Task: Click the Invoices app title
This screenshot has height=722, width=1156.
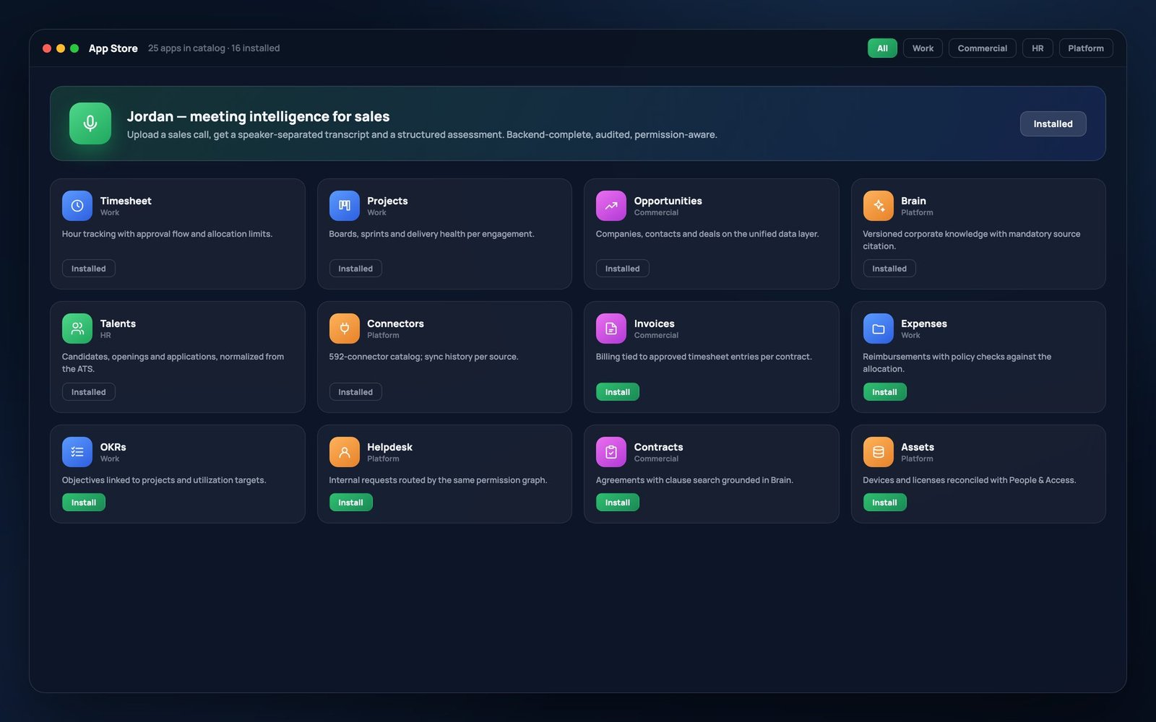Action: coord(654,323)
